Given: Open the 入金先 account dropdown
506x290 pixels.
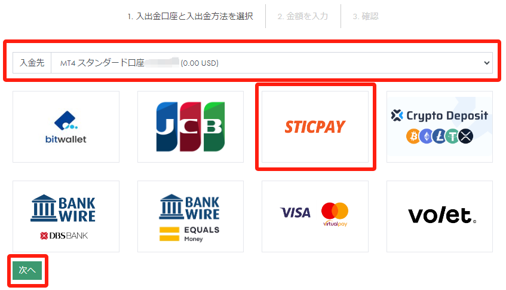Looking at the screenshot, I should (x=272, y=63).
